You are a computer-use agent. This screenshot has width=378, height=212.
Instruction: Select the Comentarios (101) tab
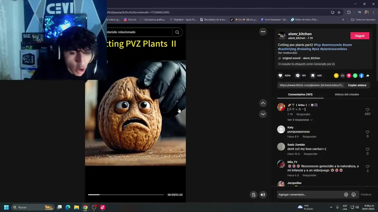300,95
